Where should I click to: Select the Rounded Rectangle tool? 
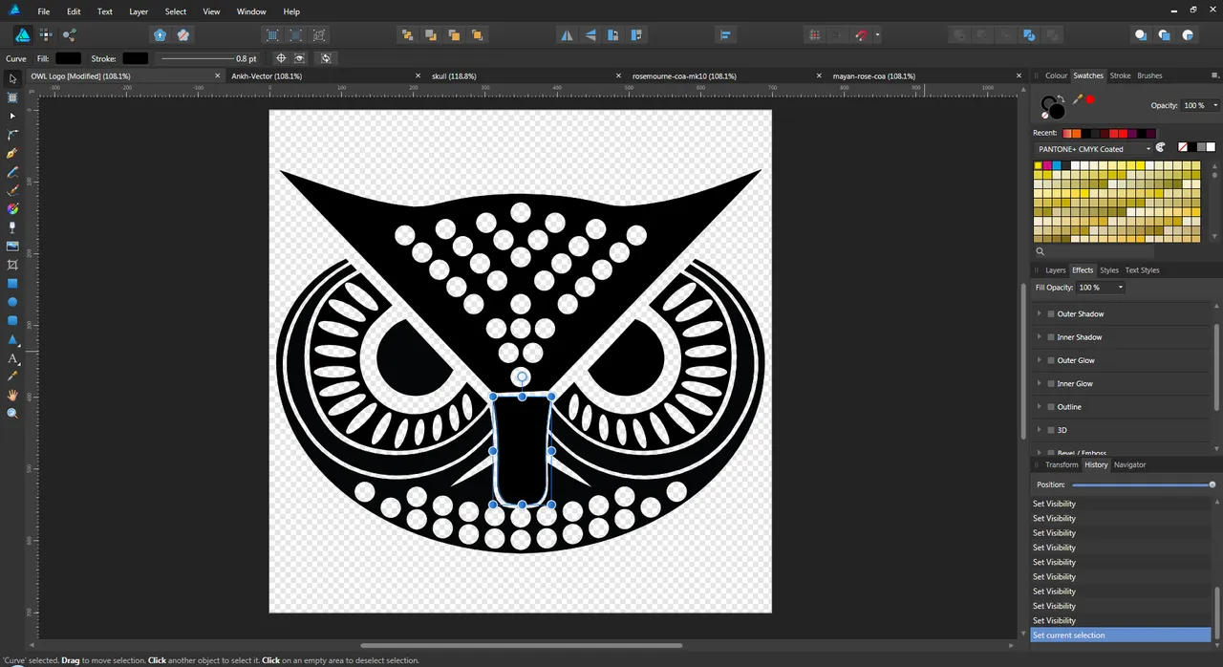coord(12,320)
